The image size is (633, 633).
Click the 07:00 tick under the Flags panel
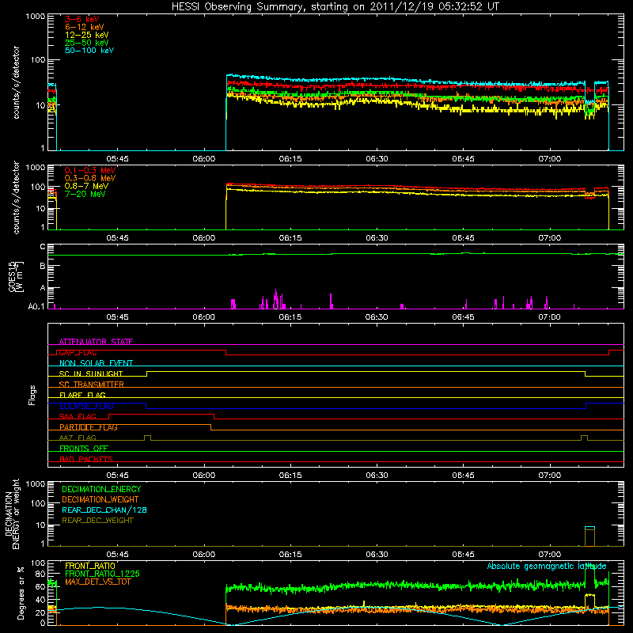[549, 476]
